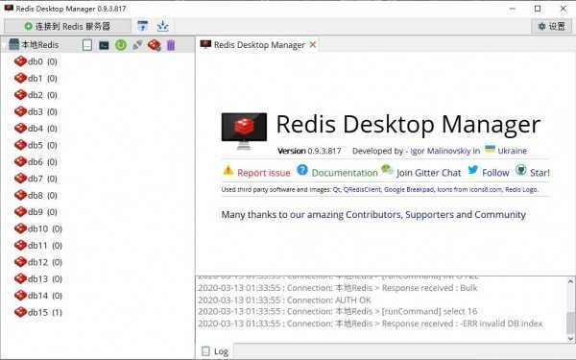Open the console for 本地Redis
Image resolution: width=576 pixels, height=360 pixels.
(104, 45)
